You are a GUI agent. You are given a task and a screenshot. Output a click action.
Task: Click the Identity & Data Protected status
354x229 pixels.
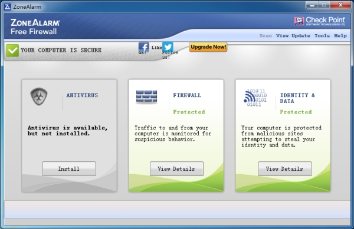coord(296,112)
